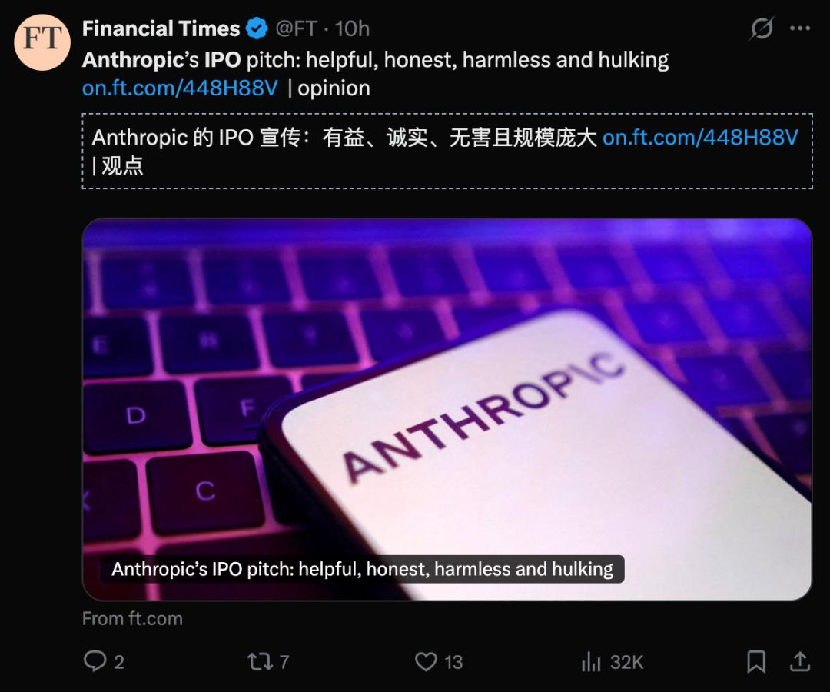Screen dimensions: 830x692
Task: Click the Chinese translated text box
Action: [447, 151]
